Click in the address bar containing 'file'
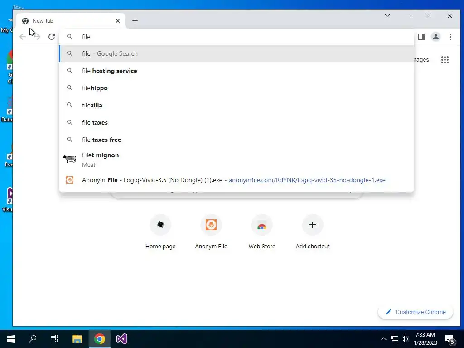 [x=237, y=37]
